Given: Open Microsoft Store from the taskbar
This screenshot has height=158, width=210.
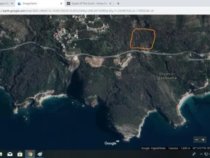Looking at the screenshot, I should coord(20,154).
